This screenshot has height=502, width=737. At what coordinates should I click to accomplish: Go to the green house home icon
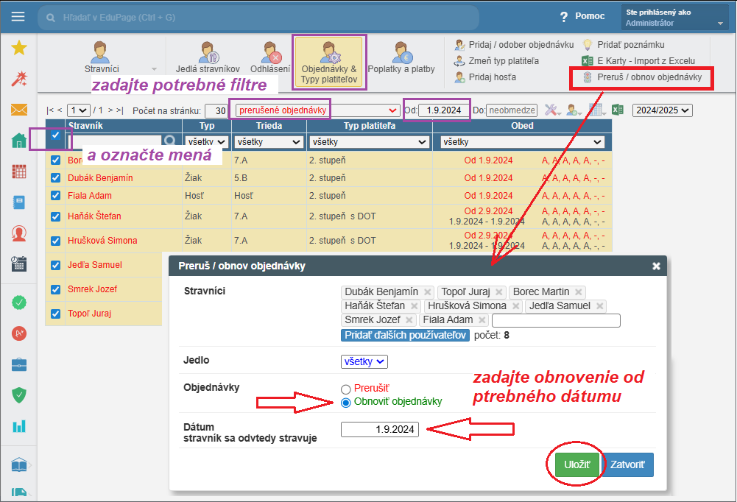18,141
